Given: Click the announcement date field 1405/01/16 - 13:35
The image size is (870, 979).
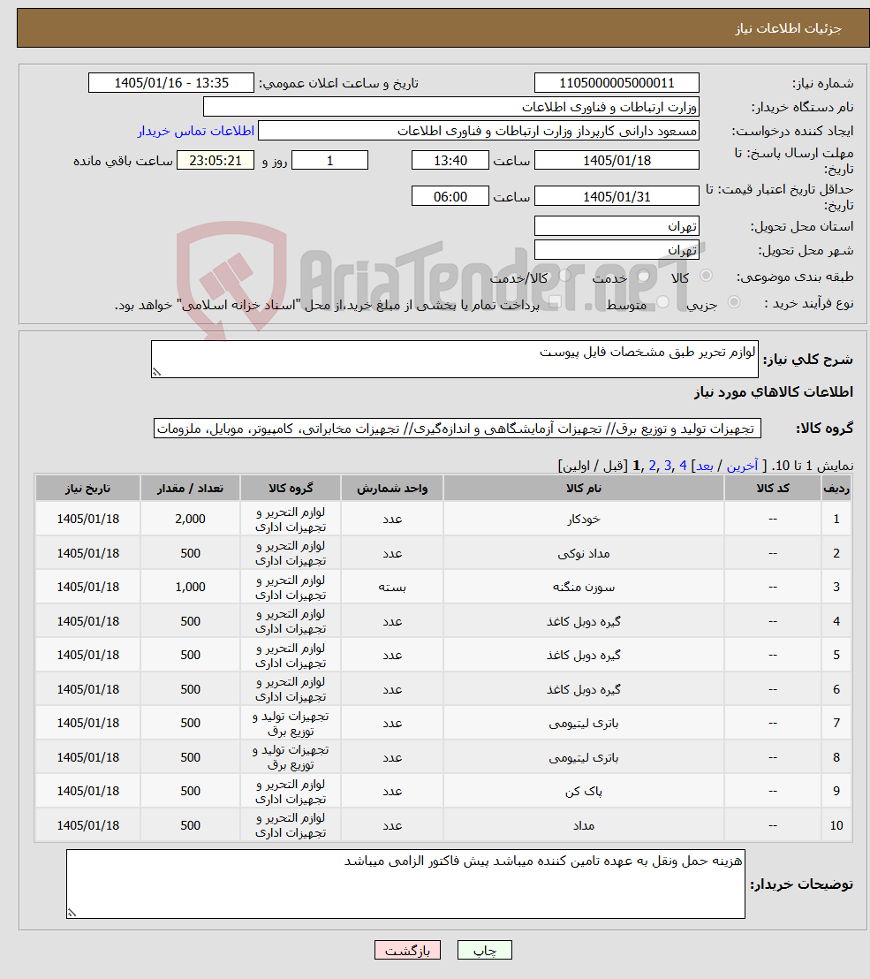Looking at the screenshot, I should click(x=171, y=83).
